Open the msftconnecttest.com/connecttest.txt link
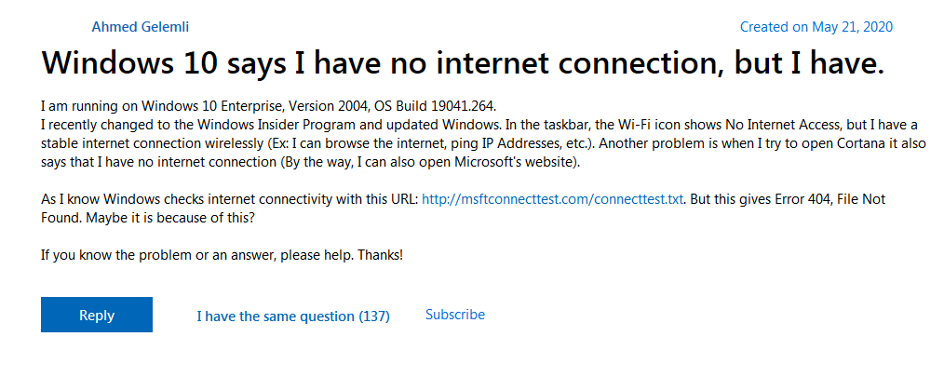The width and height of the screenshot is (944, 377). (553, 199)
